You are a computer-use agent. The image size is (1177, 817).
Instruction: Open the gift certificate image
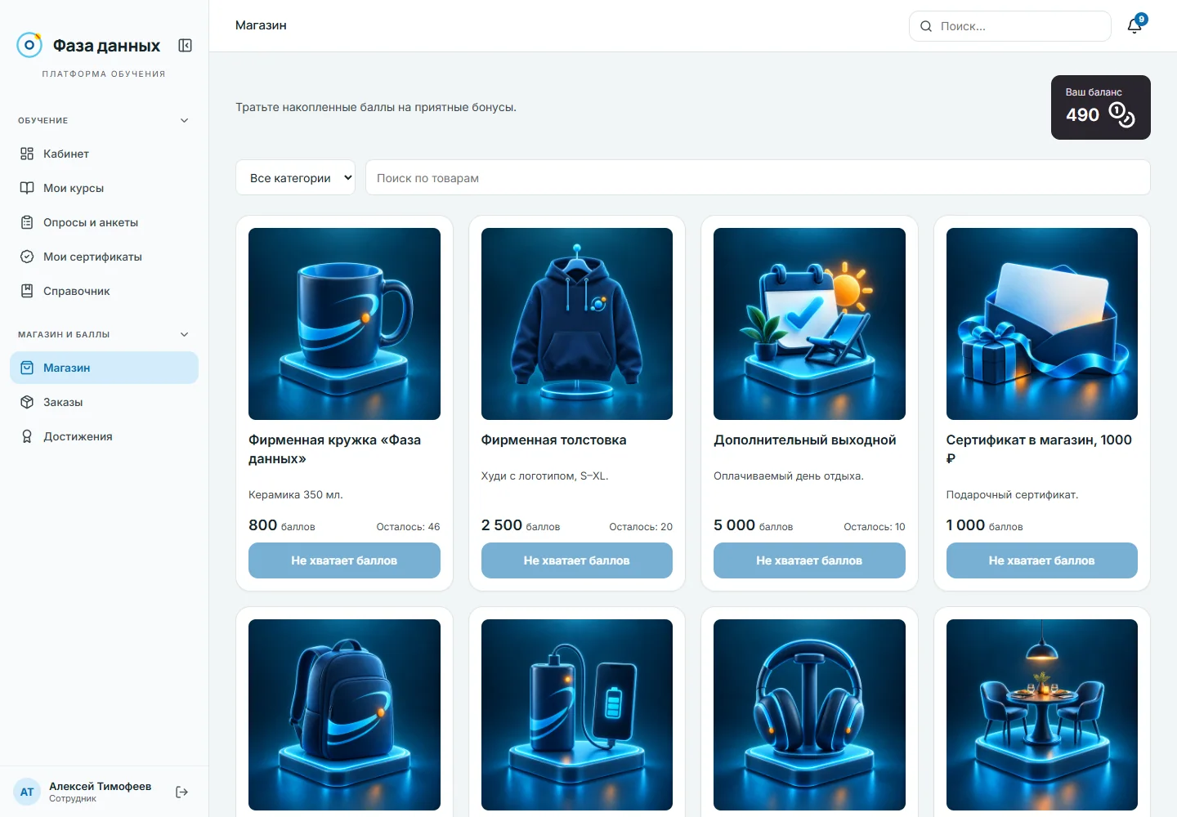tap(1042, 324)
